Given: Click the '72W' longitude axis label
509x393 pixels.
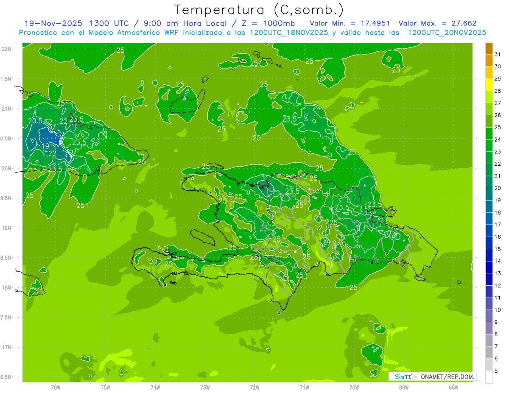Looking at the screenshot, I should pos(255,387).
